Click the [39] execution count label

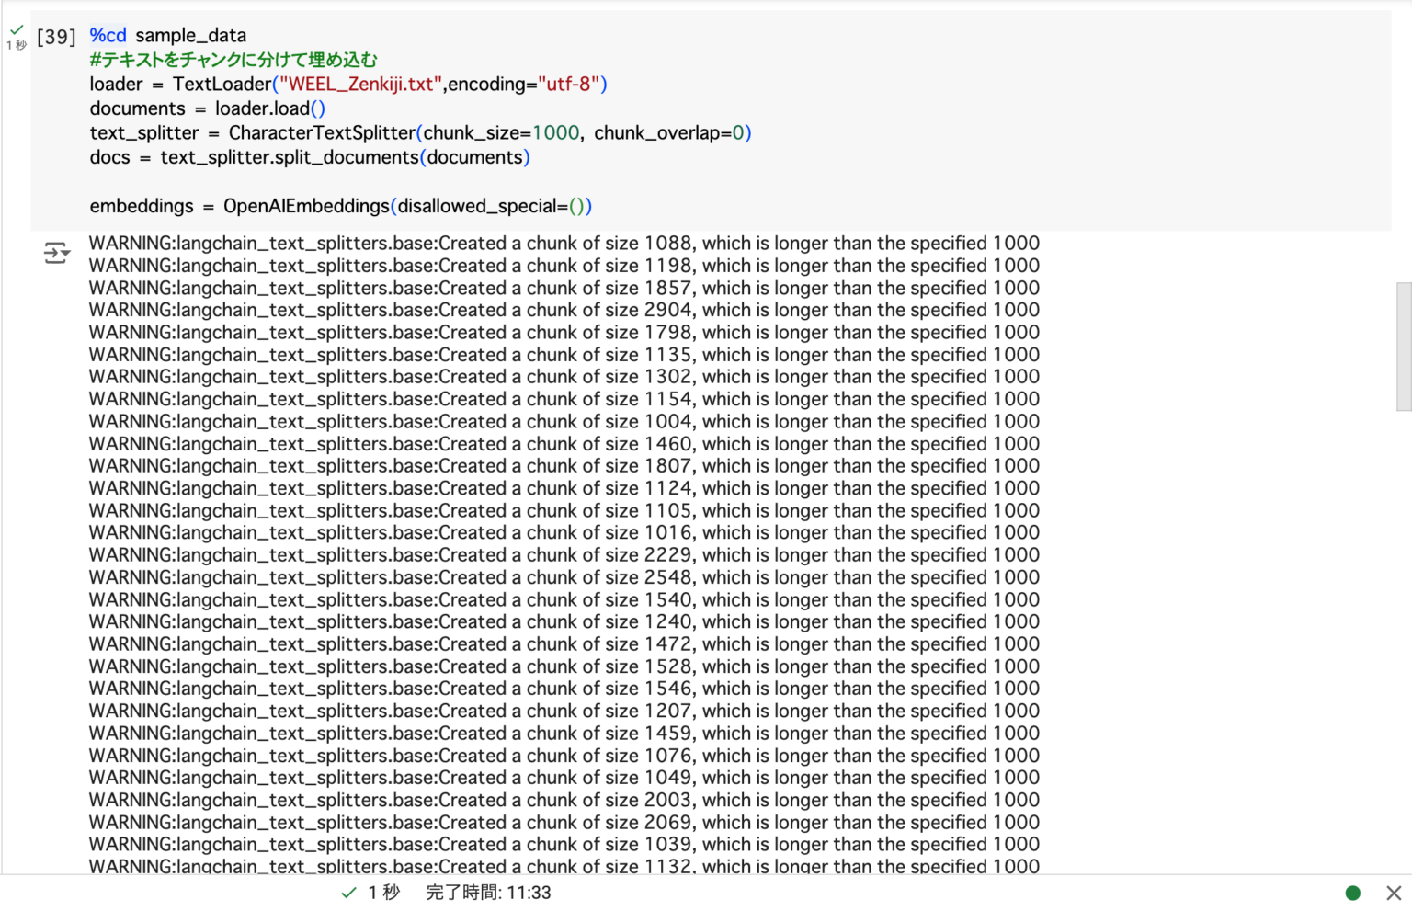pos(56,37)
